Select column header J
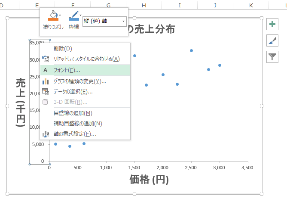The width and height of the screenshot is (287, 199). click(x=215, y=5)
